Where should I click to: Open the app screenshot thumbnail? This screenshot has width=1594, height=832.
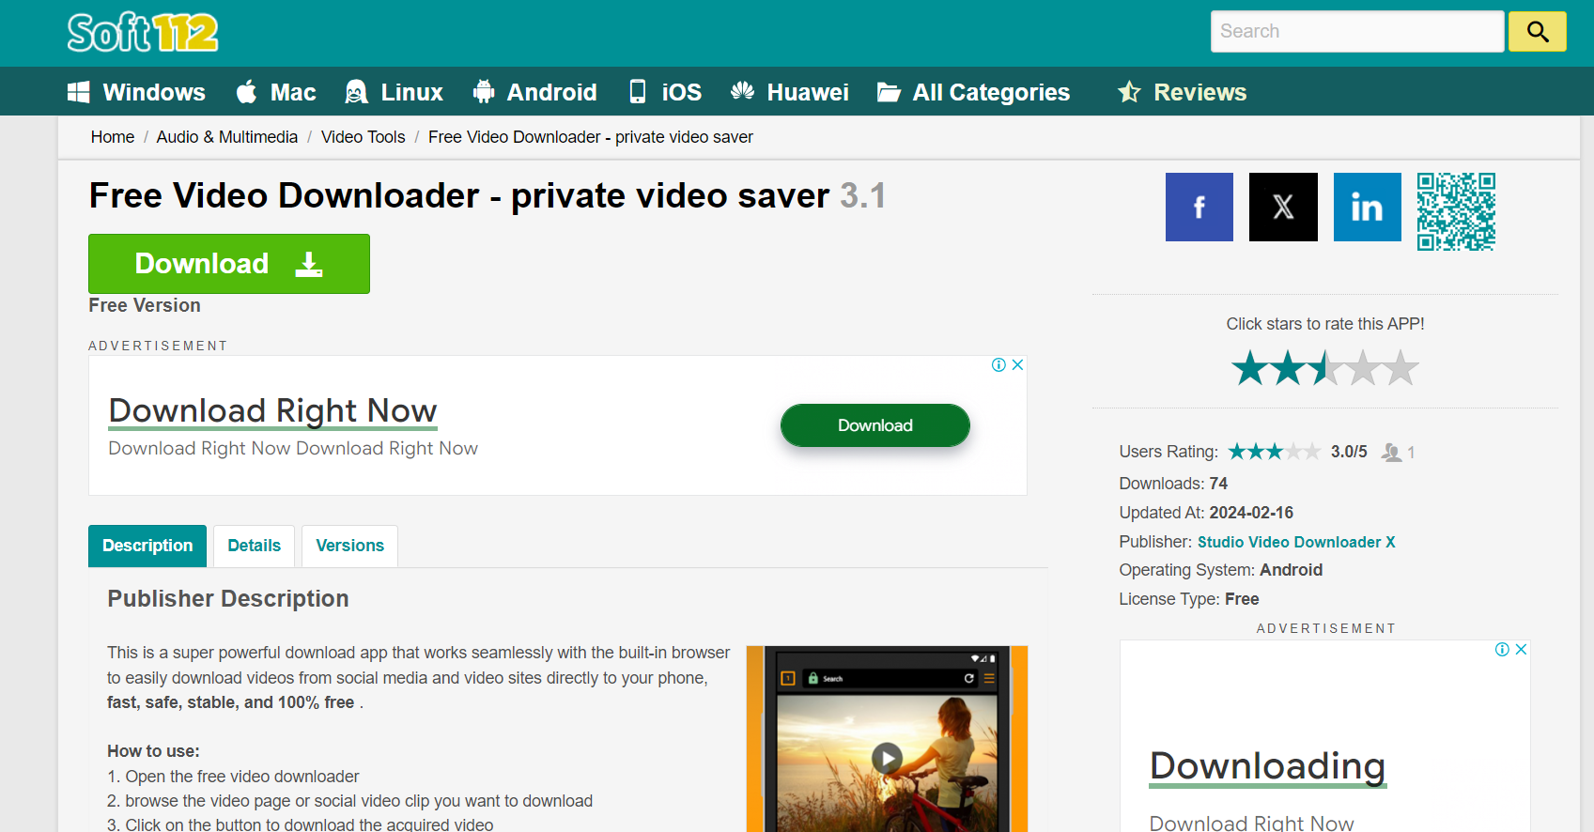click(887, 739)
